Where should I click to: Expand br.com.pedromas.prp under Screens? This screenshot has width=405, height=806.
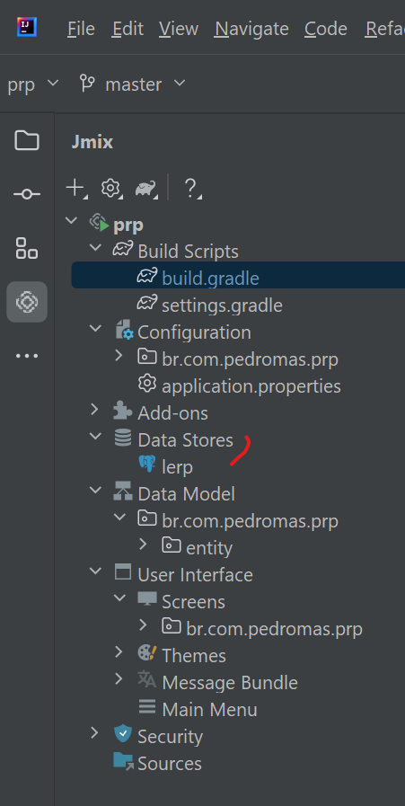tap(144, 624)
